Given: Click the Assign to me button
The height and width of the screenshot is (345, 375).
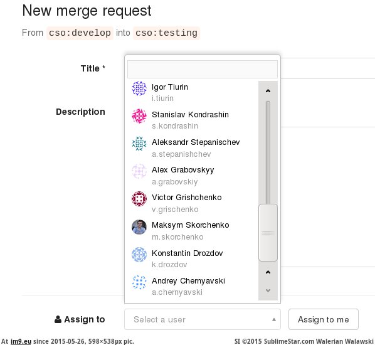Looking at the screenshot, I should tap(324, 319).
